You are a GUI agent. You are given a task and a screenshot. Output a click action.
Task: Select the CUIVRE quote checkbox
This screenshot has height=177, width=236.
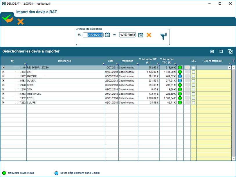coord(193,102)
